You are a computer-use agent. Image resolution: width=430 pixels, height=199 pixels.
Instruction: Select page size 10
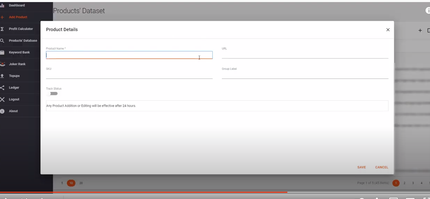click(71, 183)
